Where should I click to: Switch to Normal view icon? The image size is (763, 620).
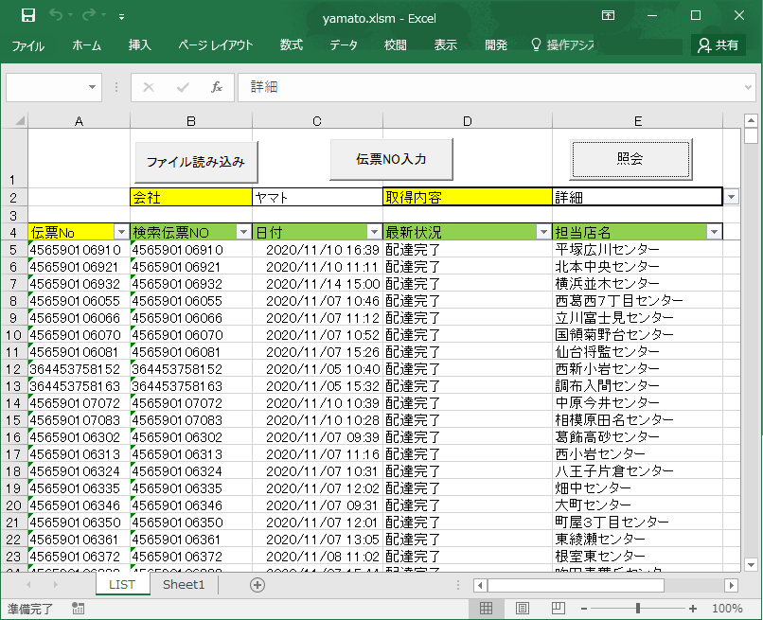486,609
